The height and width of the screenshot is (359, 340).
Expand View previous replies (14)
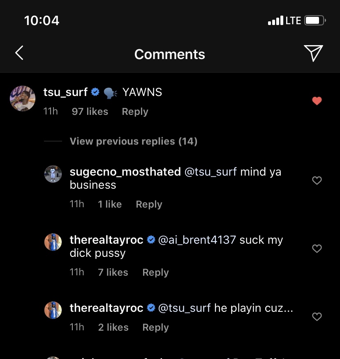coord(133,141)
